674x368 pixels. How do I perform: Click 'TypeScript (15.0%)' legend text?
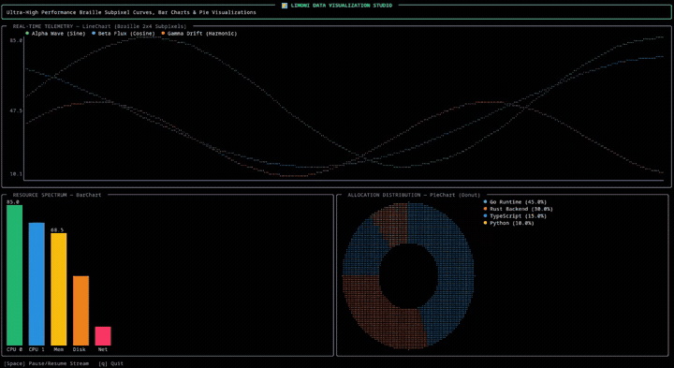[x=518, y=215]
